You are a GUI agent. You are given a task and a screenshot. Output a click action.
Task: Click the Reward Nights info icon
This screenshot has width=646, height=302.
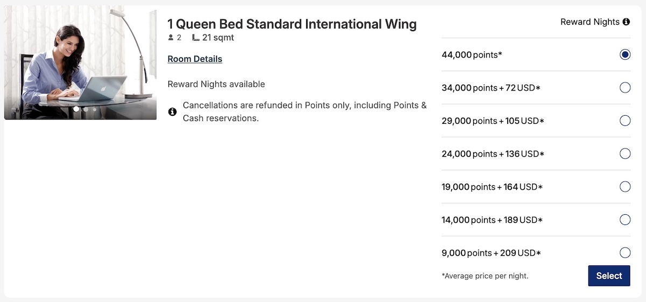click(626, 22)
